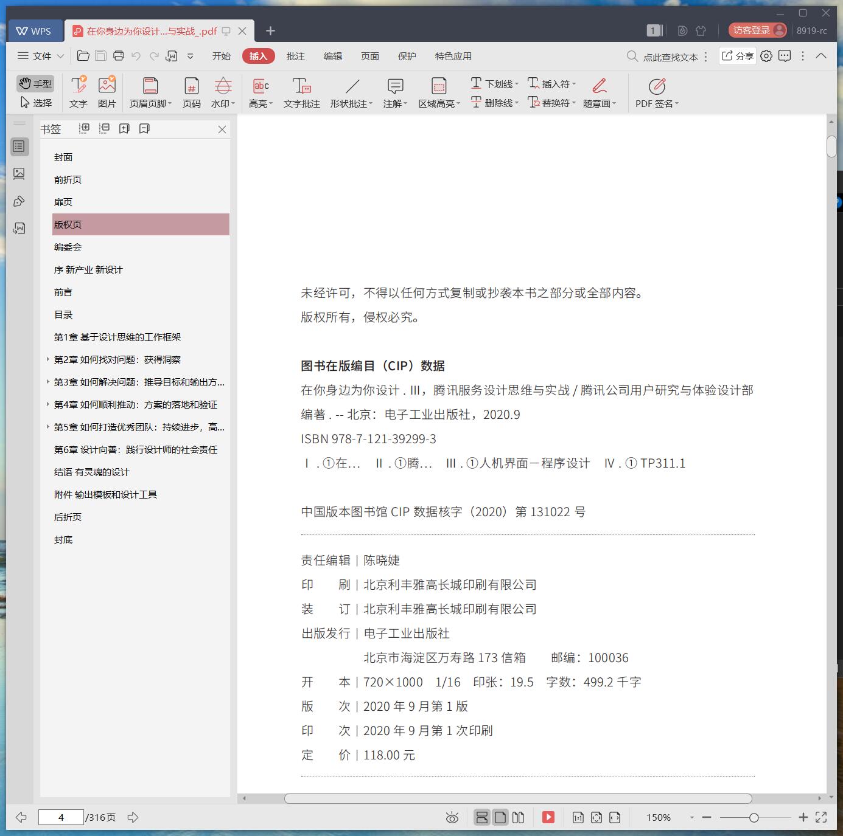Open the 批注 ribbon tab
The width and height of the screenshot is (843, 836).
[296, 56]
